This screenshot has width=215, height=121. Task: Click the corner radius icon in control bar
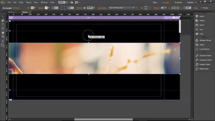pos(63,8)
